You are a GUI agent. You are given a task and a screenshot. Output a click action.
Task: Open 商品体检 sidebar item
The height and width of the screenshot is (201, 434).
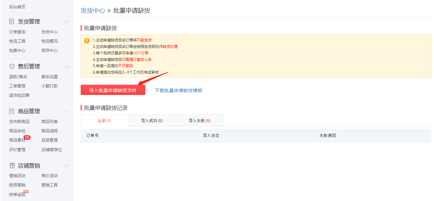(17, 131)
